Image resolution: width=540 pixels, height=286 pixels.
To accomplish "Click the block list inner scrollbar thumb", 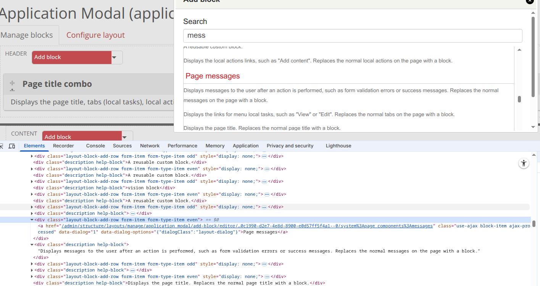I will (519, 99).
